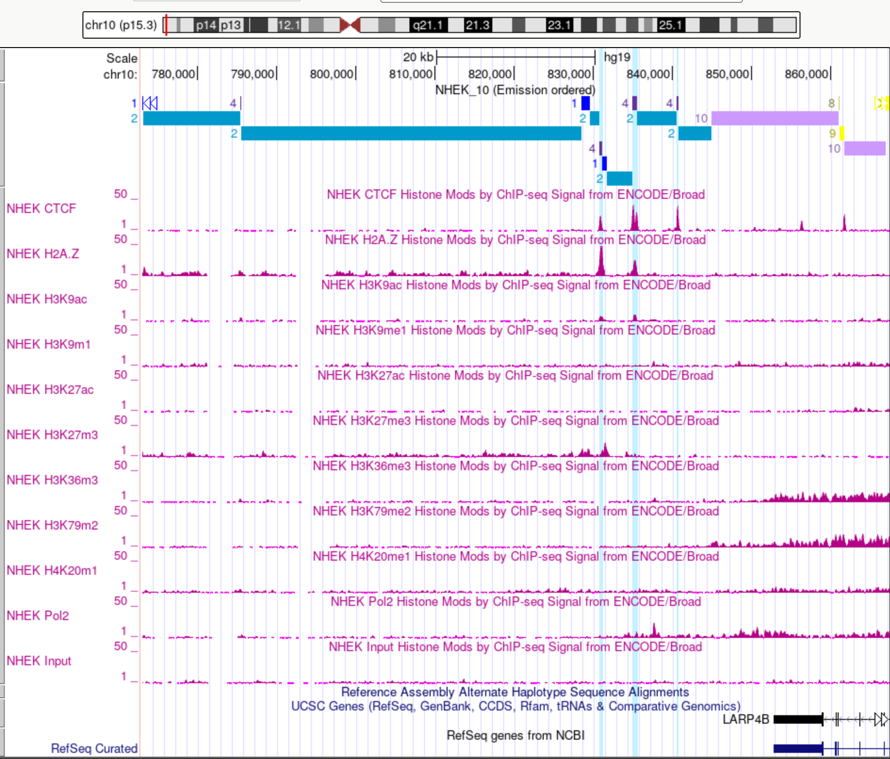The width and height of the screenshot is (890, 759).
Task: Open the NHEK H3K79m2 track label
Action: (x=52, y=525)
